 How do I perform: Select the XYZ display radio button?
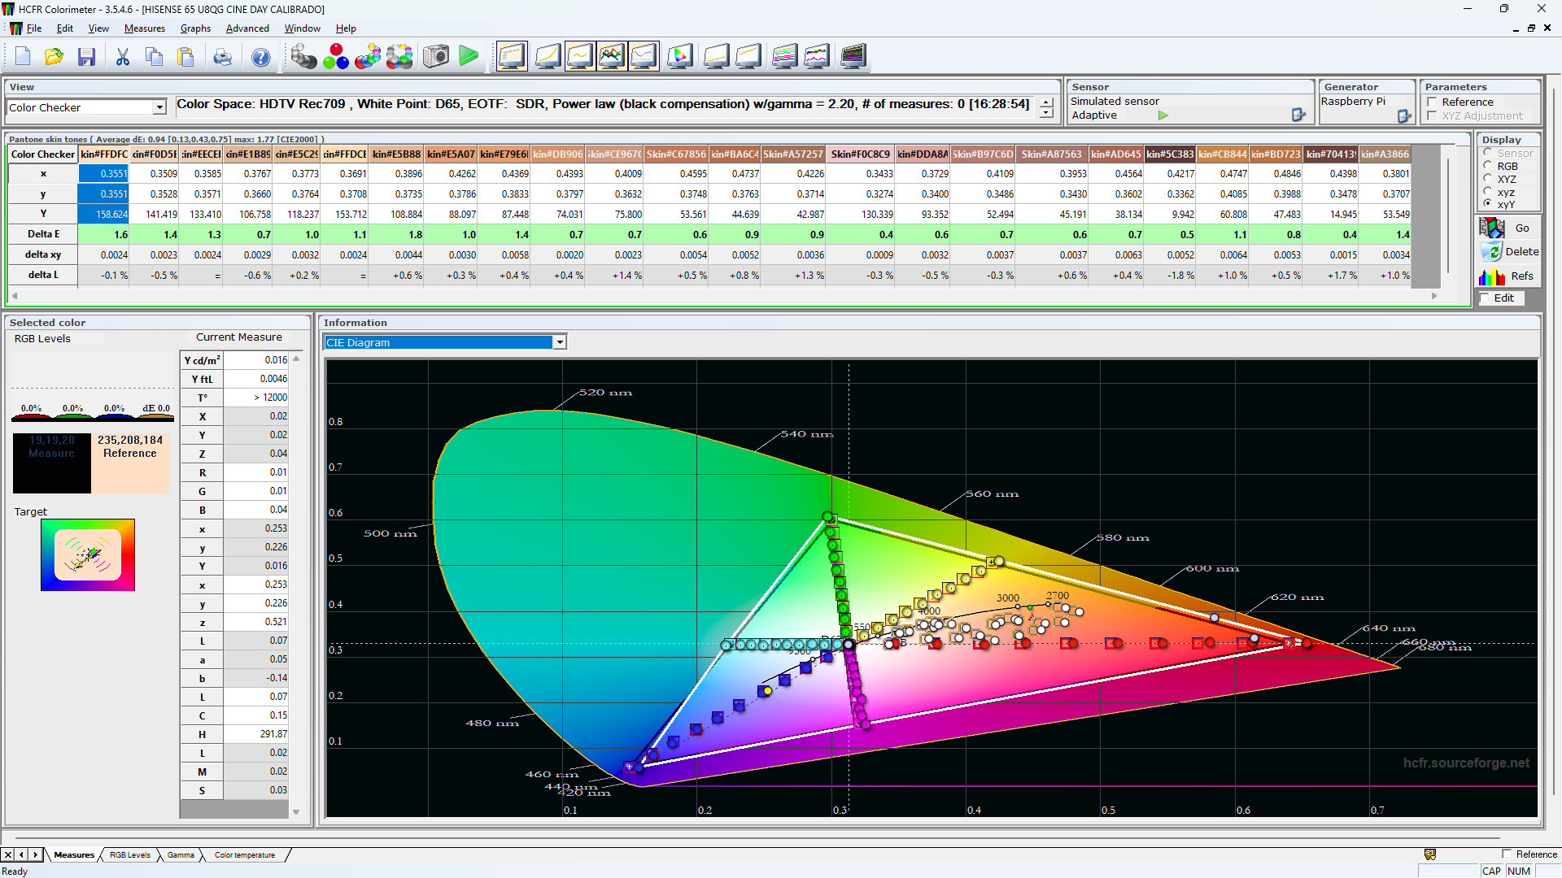1488,179
